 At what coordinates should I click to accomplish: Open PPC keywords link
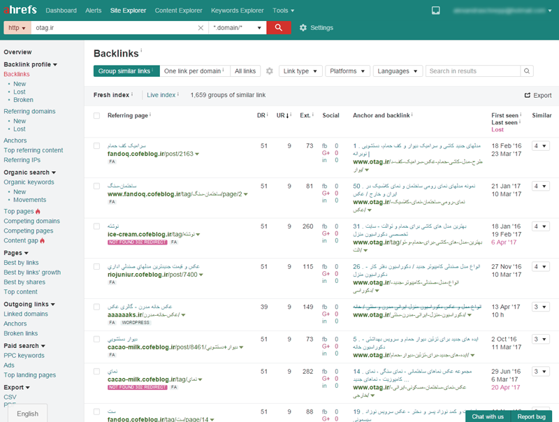(24, 356)
